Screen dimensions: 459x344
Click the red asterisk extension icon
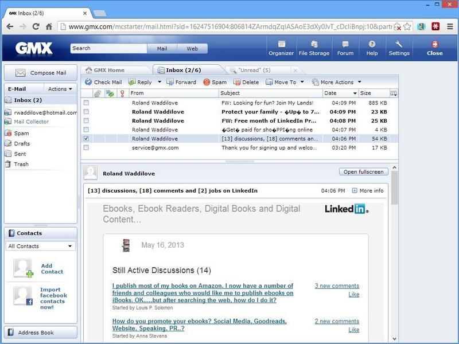coord(436,26)
